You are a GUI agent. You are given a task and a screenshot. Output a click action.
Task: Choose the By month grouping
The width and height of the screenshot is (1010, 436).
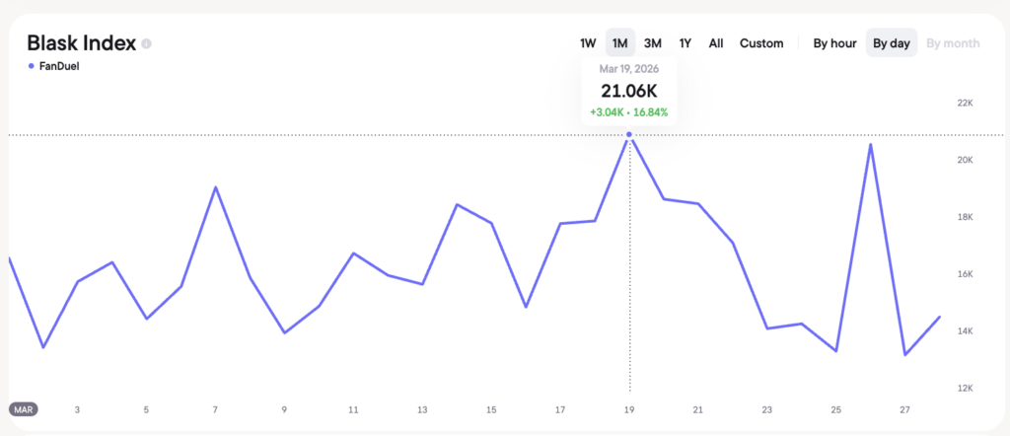coord(953,43)
